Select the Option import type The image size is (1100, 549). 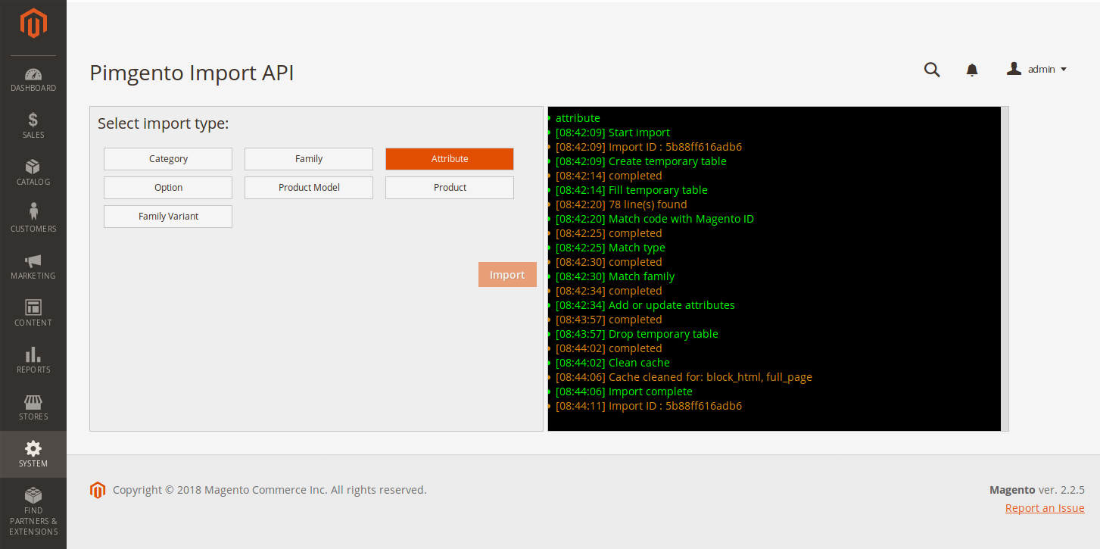tap(168, 188)
